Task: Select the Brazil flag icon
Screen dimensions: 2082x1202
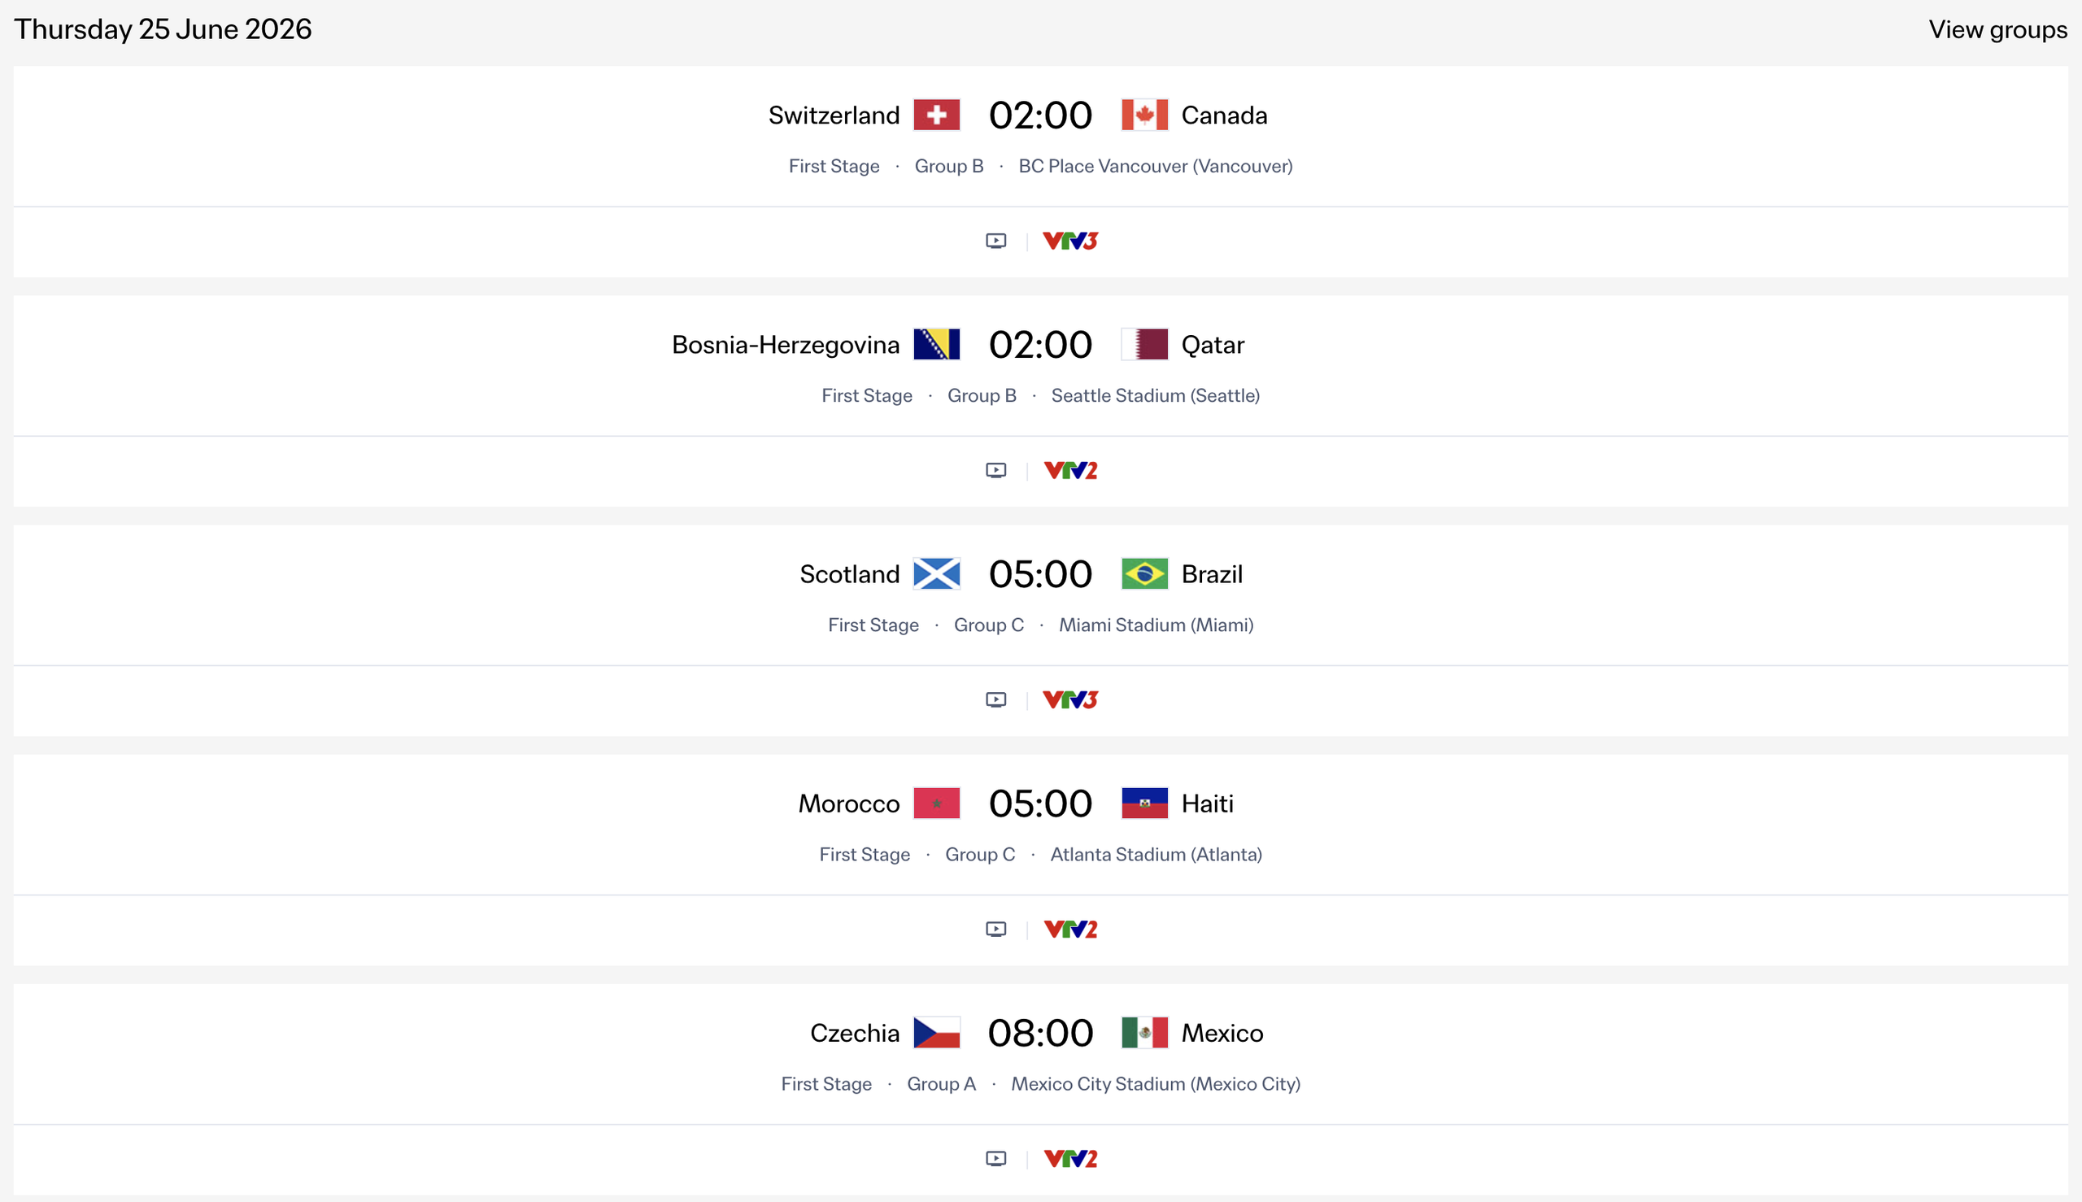Action: pos(1146,573)
